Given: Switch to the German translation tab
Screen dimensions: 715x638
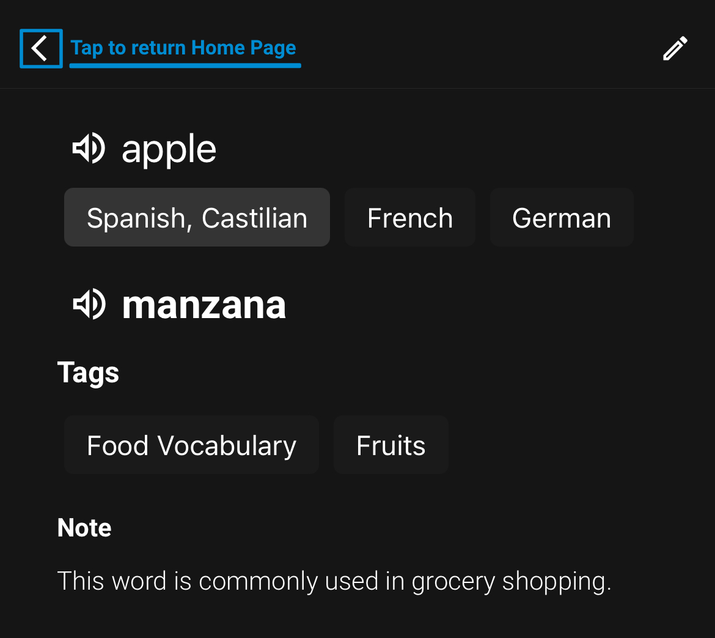Looking at the screenshot, I should click(561, 218).
